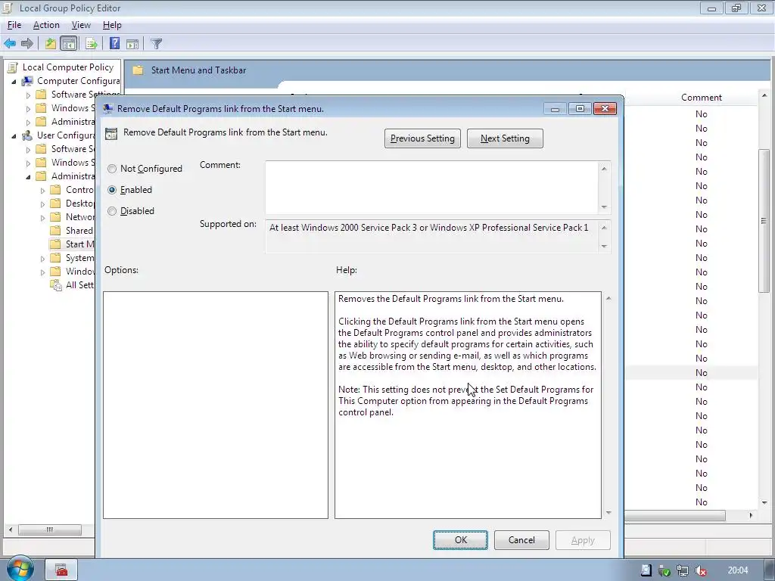Screen dimensions: 775x581
Task: Go back with the blue Back arrow
Action: tap(10, 43)
